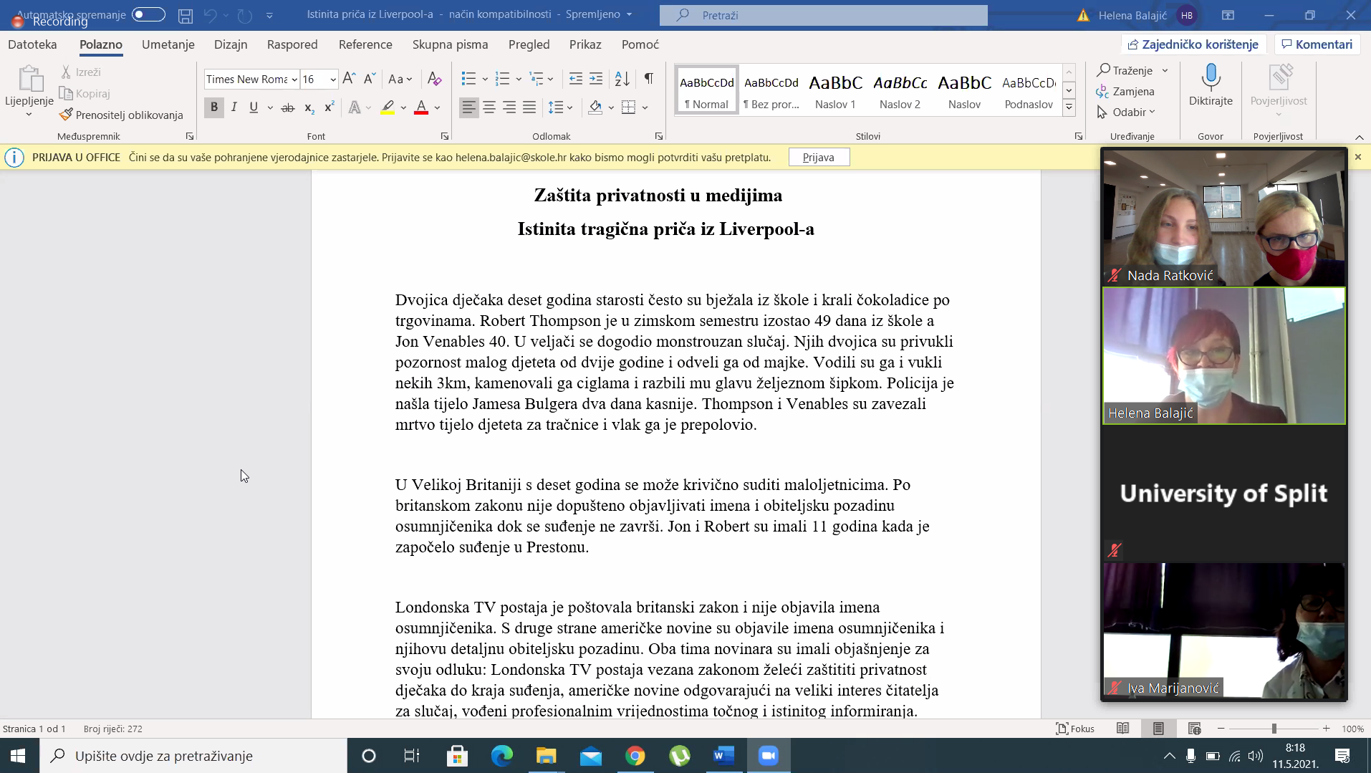Switch to read mode view in status bar

tap(1122, 729)
